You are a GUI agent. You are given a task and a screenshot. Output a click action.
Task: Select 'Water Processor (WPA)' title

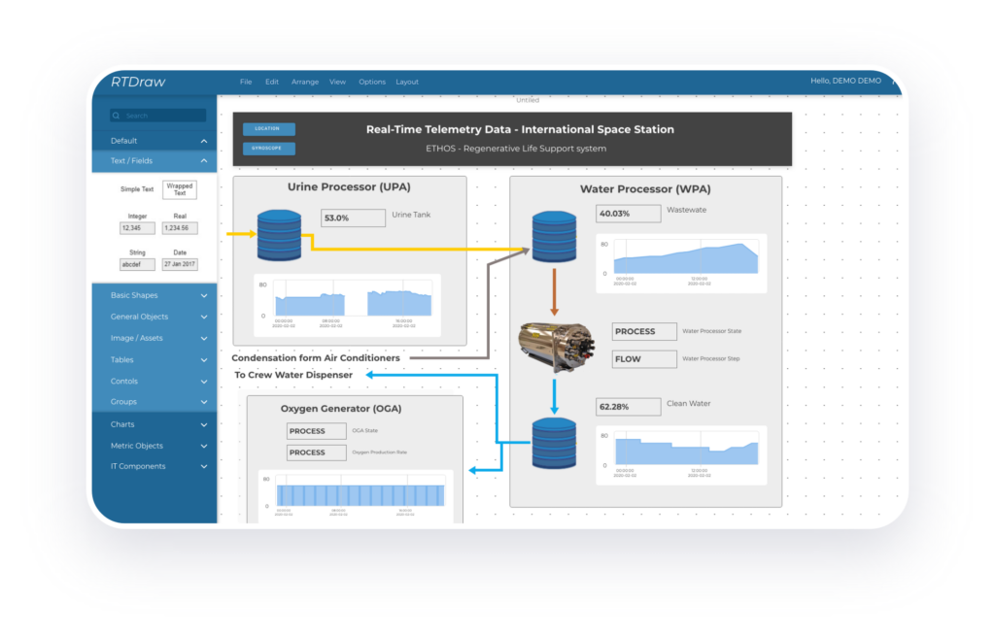click(645, 189)
